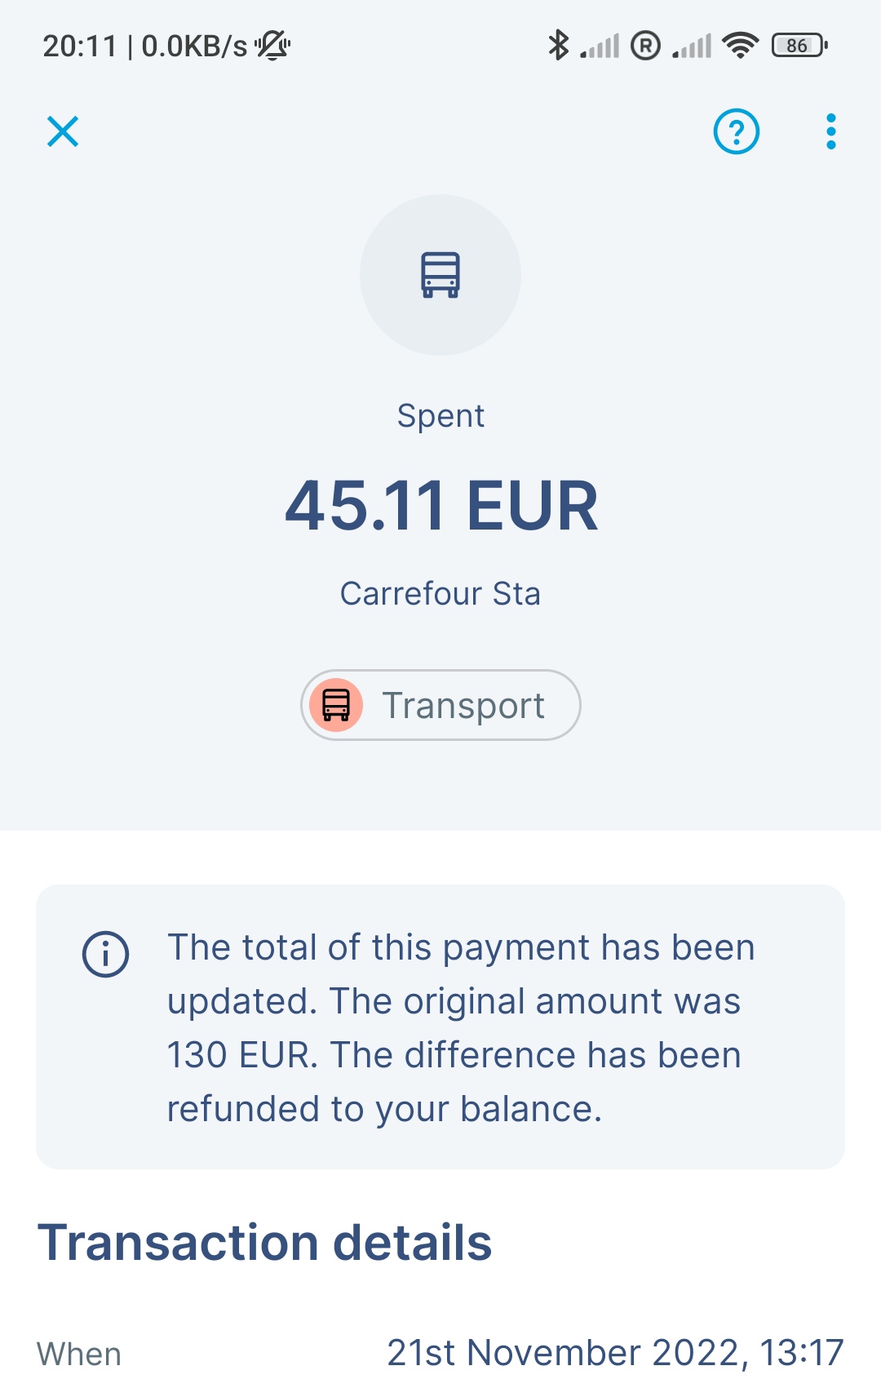Screen dimensions: 881x1388
Task: Tap the Wi-Fi status bar icon
Action: point(741,46)
